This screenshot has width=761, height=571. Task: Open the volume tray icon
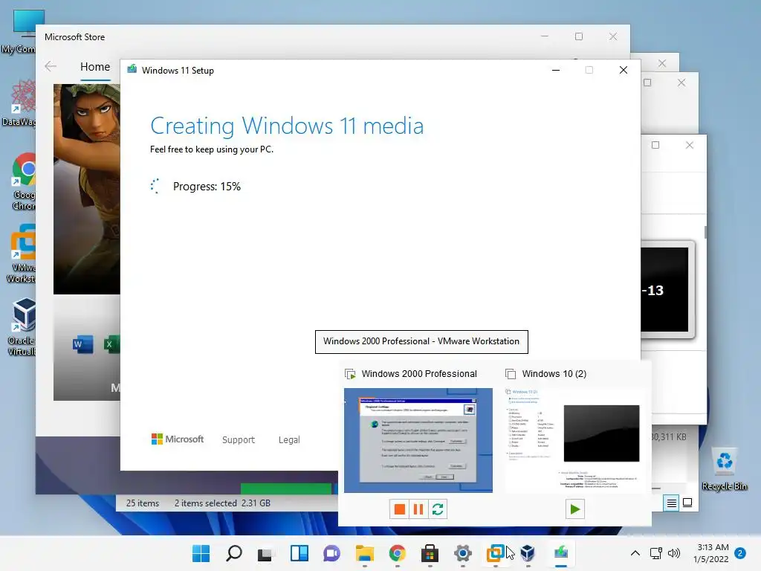pyautogui.click(x=674, y=553)
